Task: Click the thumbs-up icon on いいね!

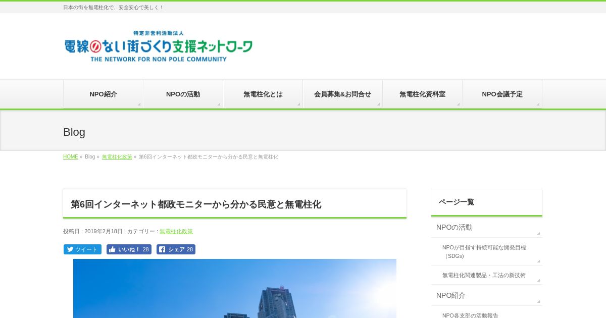Action: tap(112, 249)
